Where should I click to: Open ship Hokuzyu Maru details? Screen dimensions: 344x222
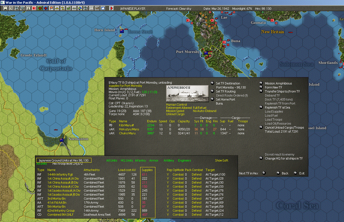pyautogui.click(x=129, y=129)
